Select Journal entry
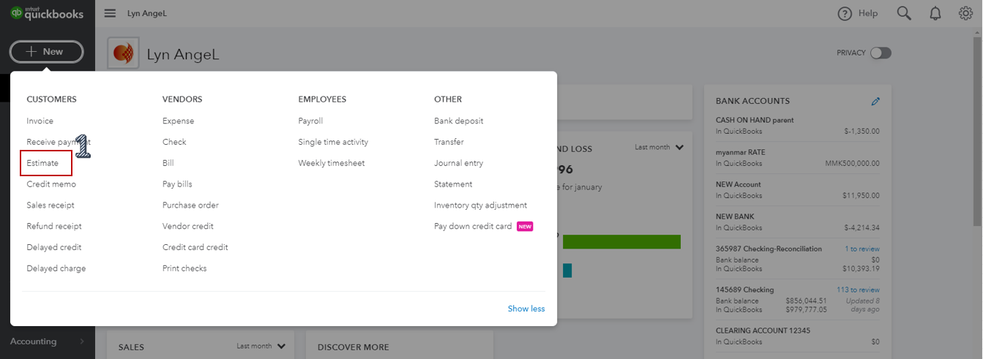The height and width of the screenshot is (359, 983). pos(459,163)
